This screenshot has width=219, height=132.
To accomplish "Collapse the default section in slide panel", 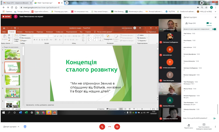I will pos(3,47).
